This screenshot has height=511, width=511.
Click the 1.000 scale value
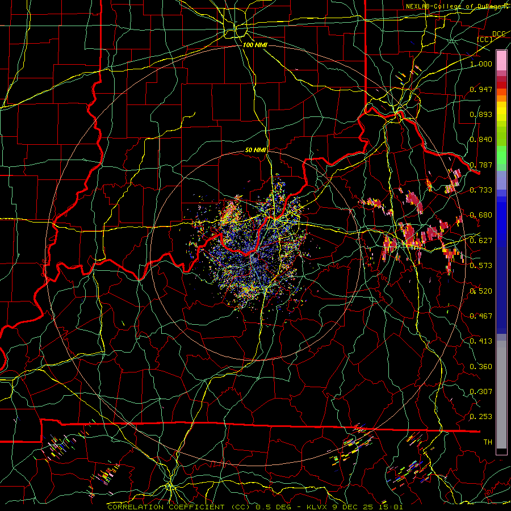pyautogui.click(x=481, y=64)
